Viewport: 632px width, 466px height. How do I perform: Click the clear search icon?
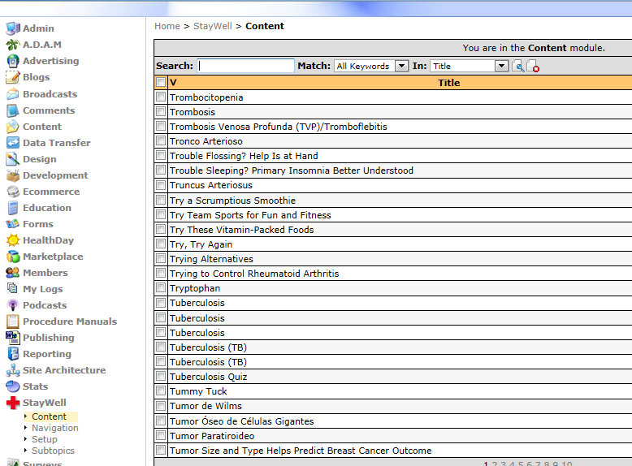click(x=533, y=66)
